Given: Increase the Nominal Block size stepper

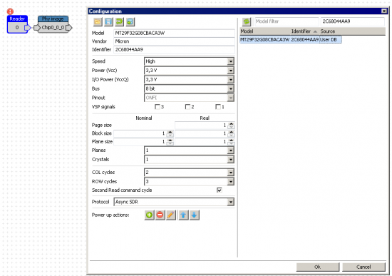Looking at the screenshot, I should point(170,132).
